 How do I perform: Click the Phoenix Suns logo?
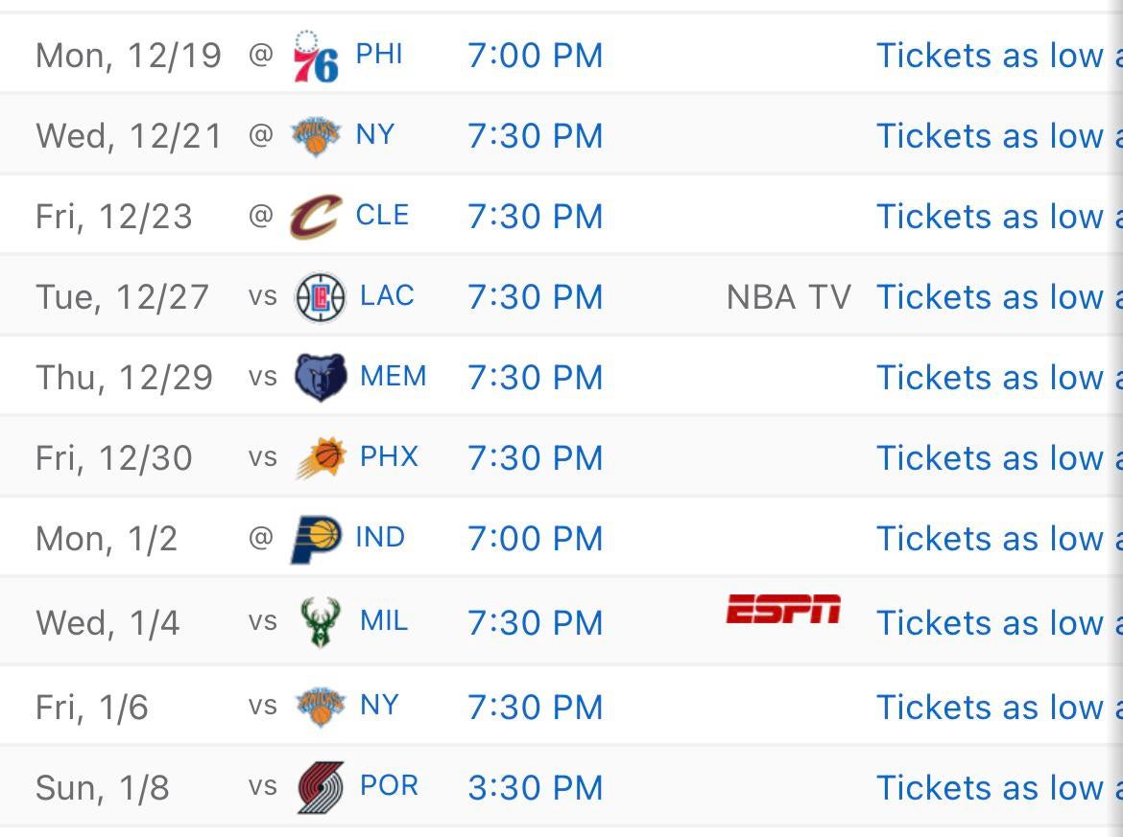[x=320, y=458]
